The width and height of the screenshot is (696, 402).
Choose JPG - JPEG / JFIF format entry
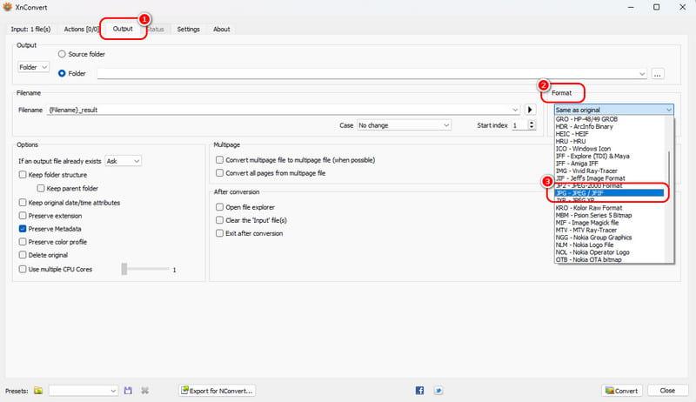[610, 193]
